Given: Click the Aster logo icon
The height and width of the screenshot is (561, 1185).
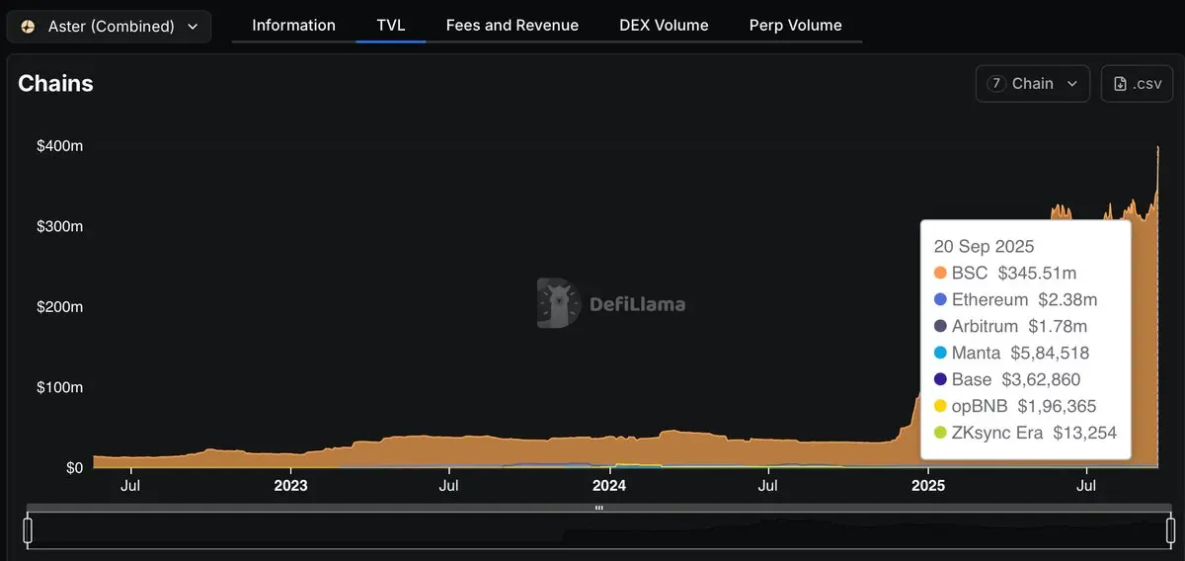Looking at the screenshot, I should click(29, 27).
